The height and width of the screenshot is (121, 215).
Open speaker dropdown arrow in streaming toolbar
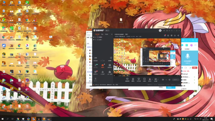(158, 79)
